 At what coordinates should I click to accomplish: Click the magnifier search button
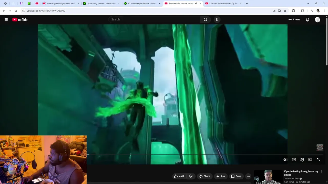coord(206,19)
